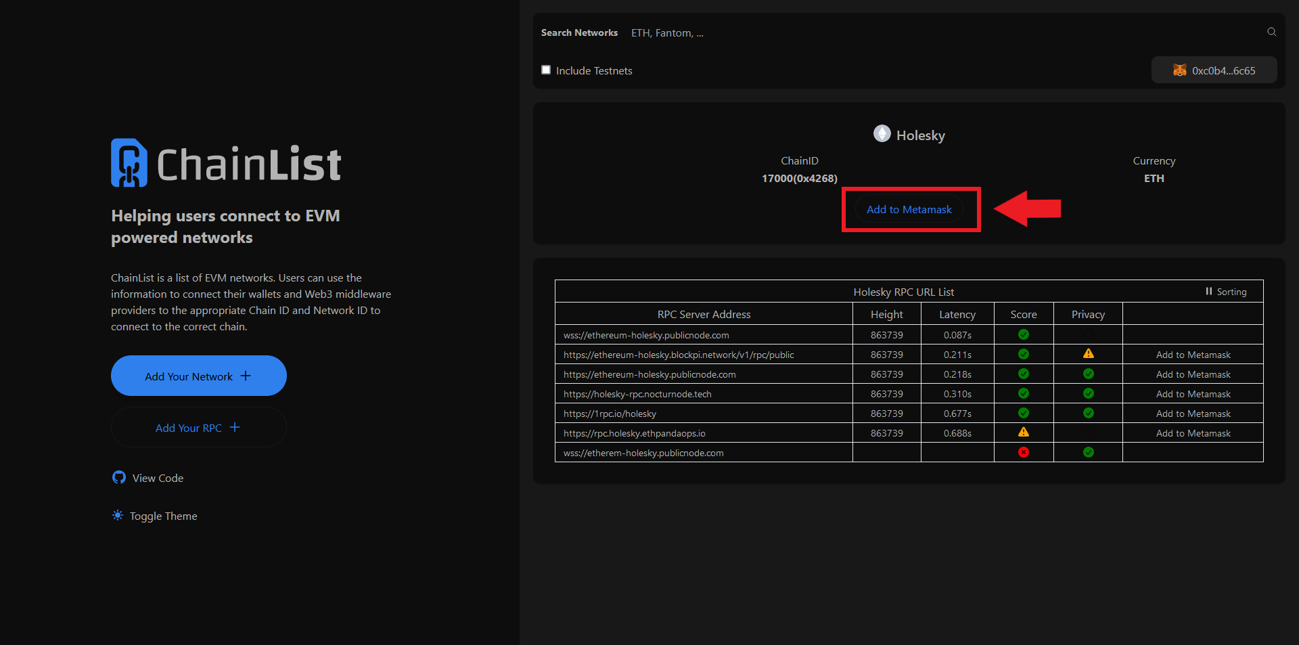1299x645 pixels.
Task: Click the Holesky Ethereum logo icon
Action: (x=882, y=134)
